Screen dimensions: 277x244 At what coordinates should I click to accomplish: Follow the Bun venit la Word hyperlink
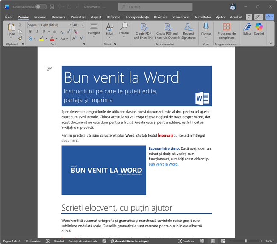(x=163, y=164)
